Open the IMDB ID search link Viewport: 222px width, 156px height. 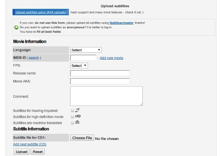pyautogui.click(x=34, y=58)
